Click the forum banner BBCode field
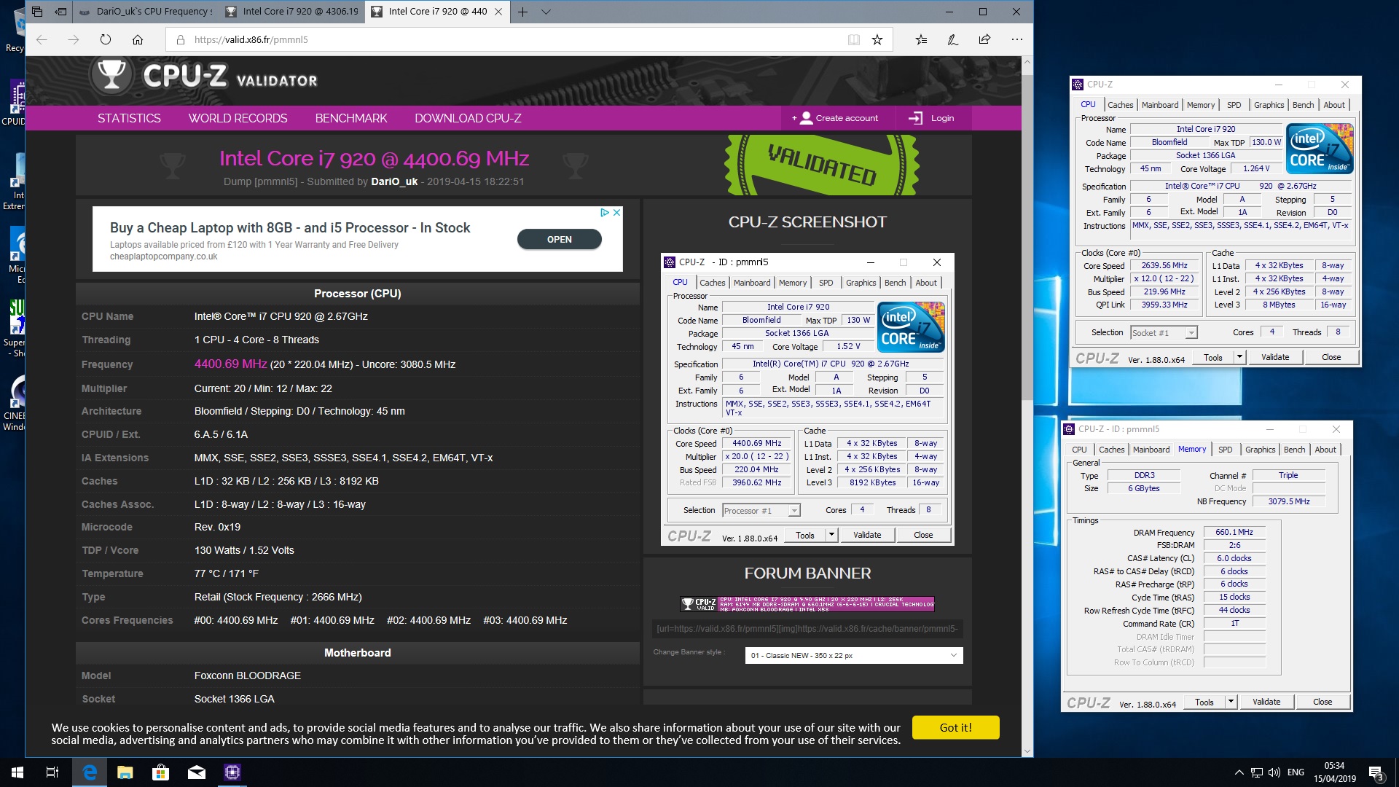The image size is (1399, 787). (x=807, y=628)
